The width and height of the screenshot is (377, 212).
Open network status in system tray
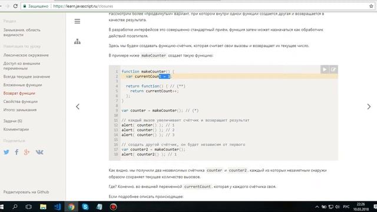(x=331, y=207)
